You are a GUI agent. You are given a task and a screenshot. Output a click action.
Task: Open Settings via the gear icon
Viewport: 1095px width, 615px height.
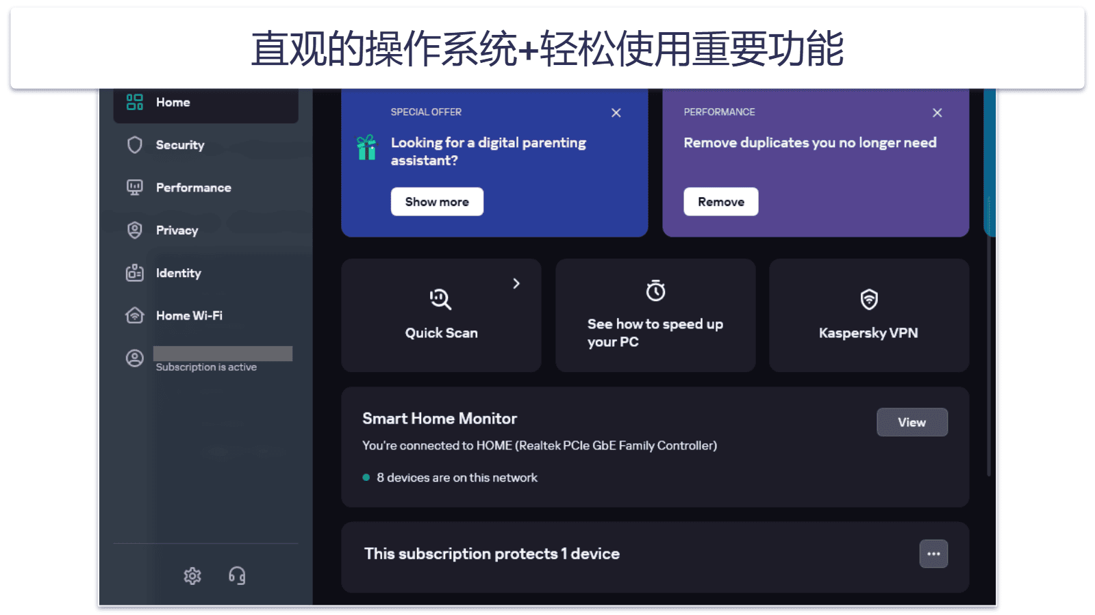click(192, 576)
